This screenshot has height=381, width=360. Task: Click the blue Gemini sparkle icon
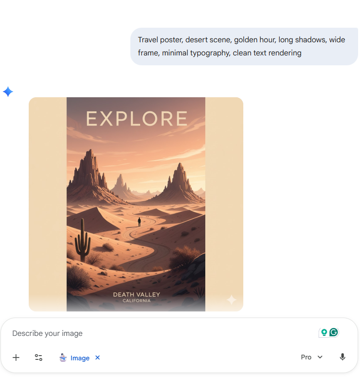8,92
